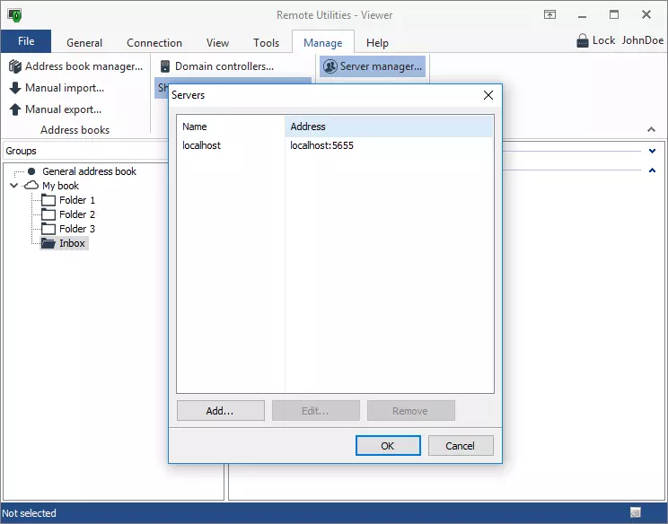The height and width of the screenshot is (524, 668).
Task: Click the Manual import arrow icon
Action: click(x=15, y=88)
